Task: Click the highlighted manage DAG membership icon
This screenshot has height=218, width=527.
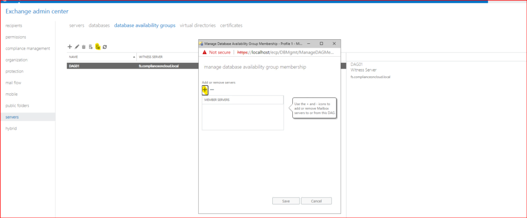Action: pyautogui.click(x=98, y=47)
